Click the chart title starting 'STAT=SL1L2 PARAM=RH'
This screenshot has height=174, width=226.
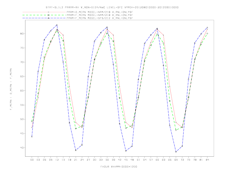pyautogui.click(x=112, y=7)
